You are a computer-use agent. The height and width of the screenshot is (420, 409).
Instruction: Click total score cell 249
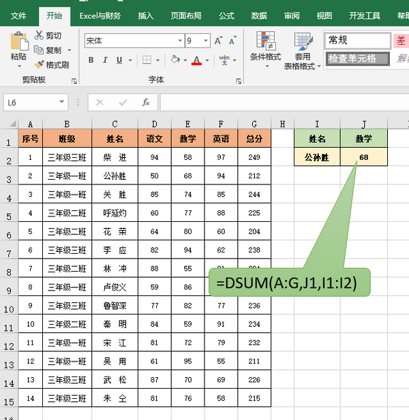click(x=254, y=157)
